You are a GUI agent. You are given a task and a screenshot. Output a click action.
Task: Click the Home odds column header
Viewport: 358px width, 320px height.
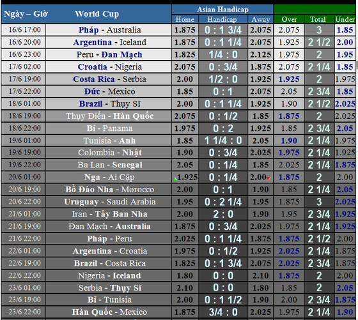pyautogui.click(x=185, y=20)
